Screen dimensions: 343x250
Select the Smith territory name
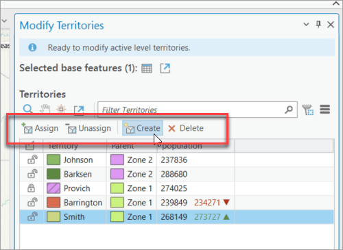tap(74, 216)
